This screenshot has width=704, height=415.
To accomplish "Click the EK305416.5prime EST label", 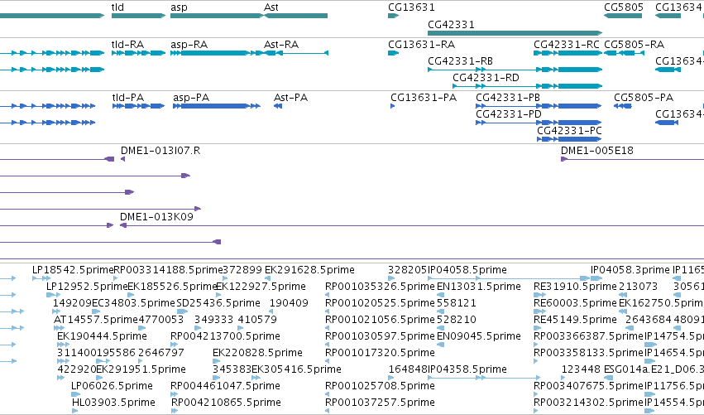I will pos(296,369).
